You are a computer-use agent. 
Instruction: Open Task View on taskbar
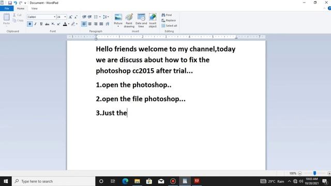click(113, 181)
